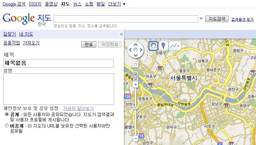Viewport: 256px width, 145px height.
Task: Click the 송파구 label on map
Action: click(245, 105)
